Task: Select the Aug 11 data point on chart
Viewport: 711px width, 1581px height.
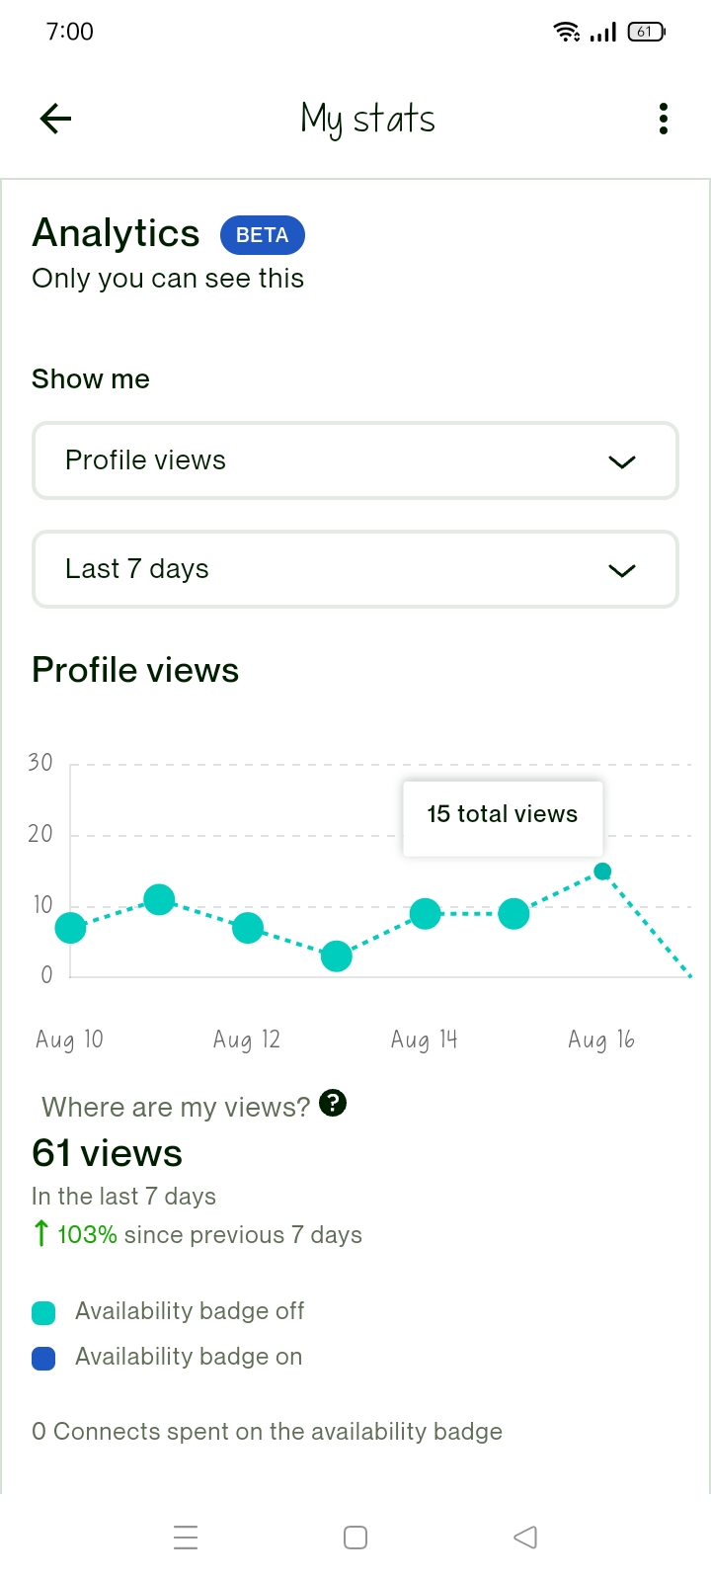Action: click(159, 899)
